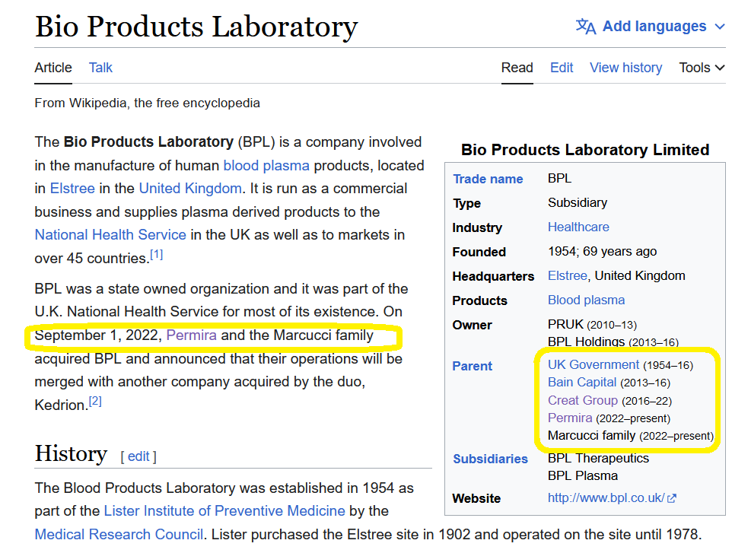This screenshot has height=553, width=732.
Task: Open Elstree link in infobox Headquarters
Action: 567,276
